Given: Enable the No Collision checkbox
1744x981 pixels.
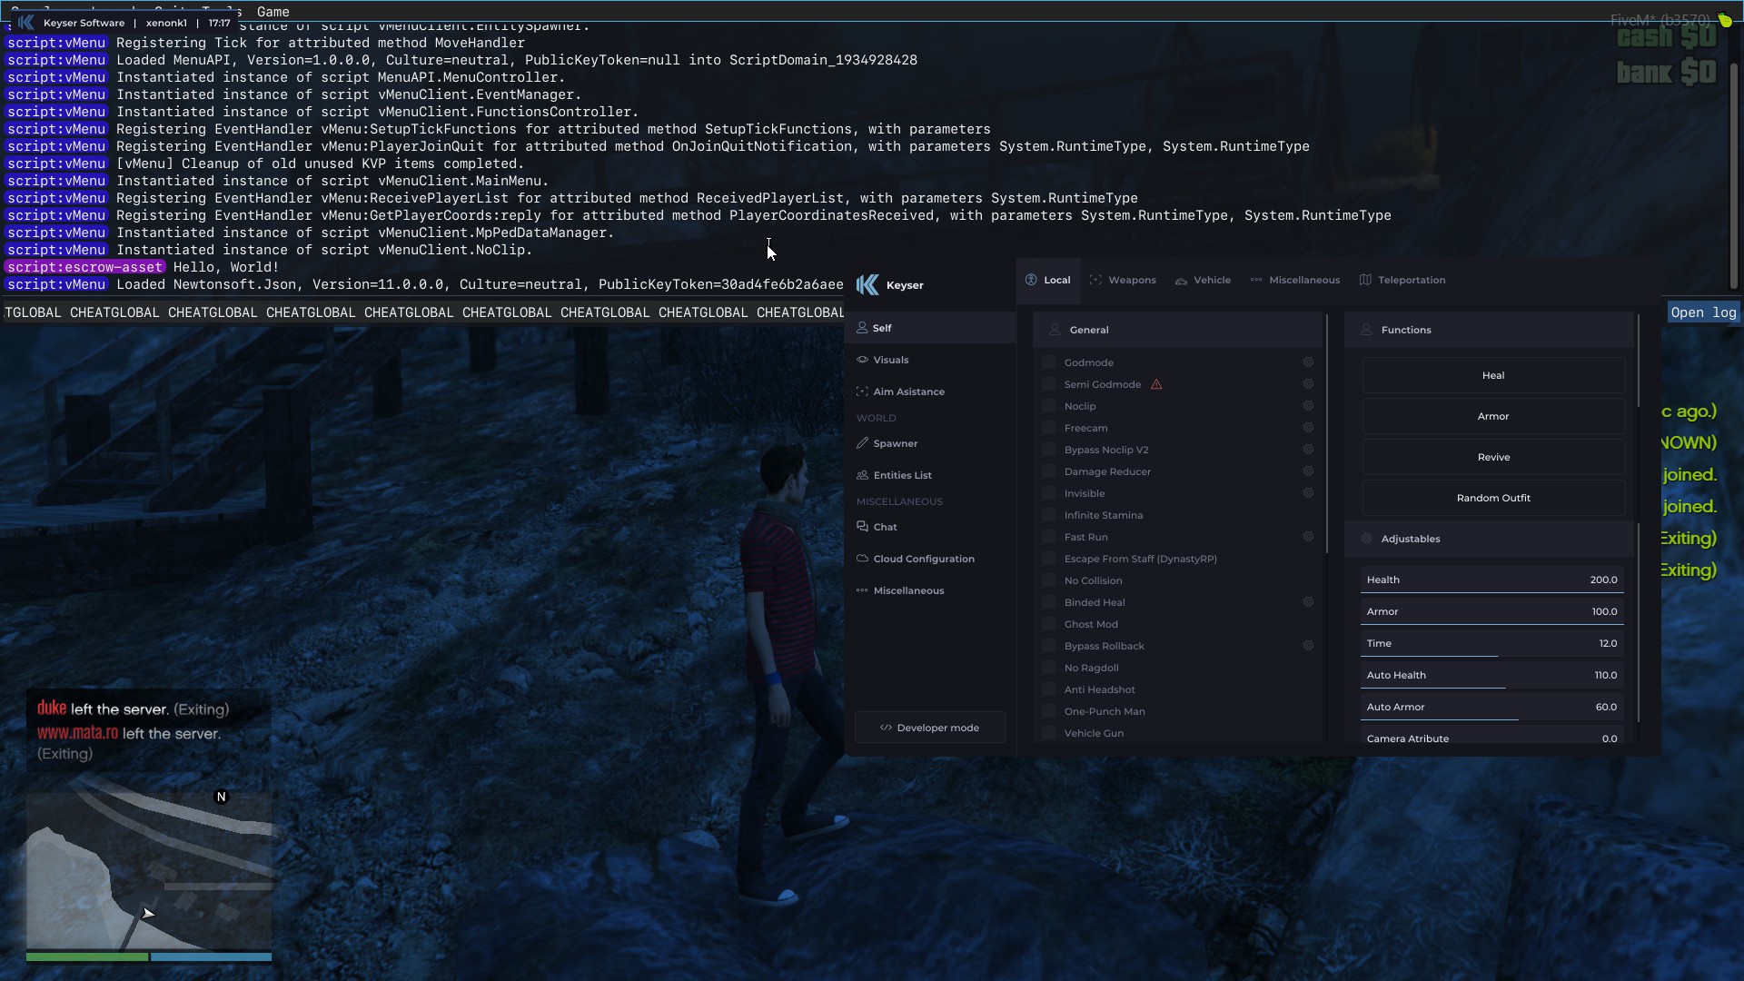Looking at the screenshot, I should pyautogui.click(x=1049, y=580).
